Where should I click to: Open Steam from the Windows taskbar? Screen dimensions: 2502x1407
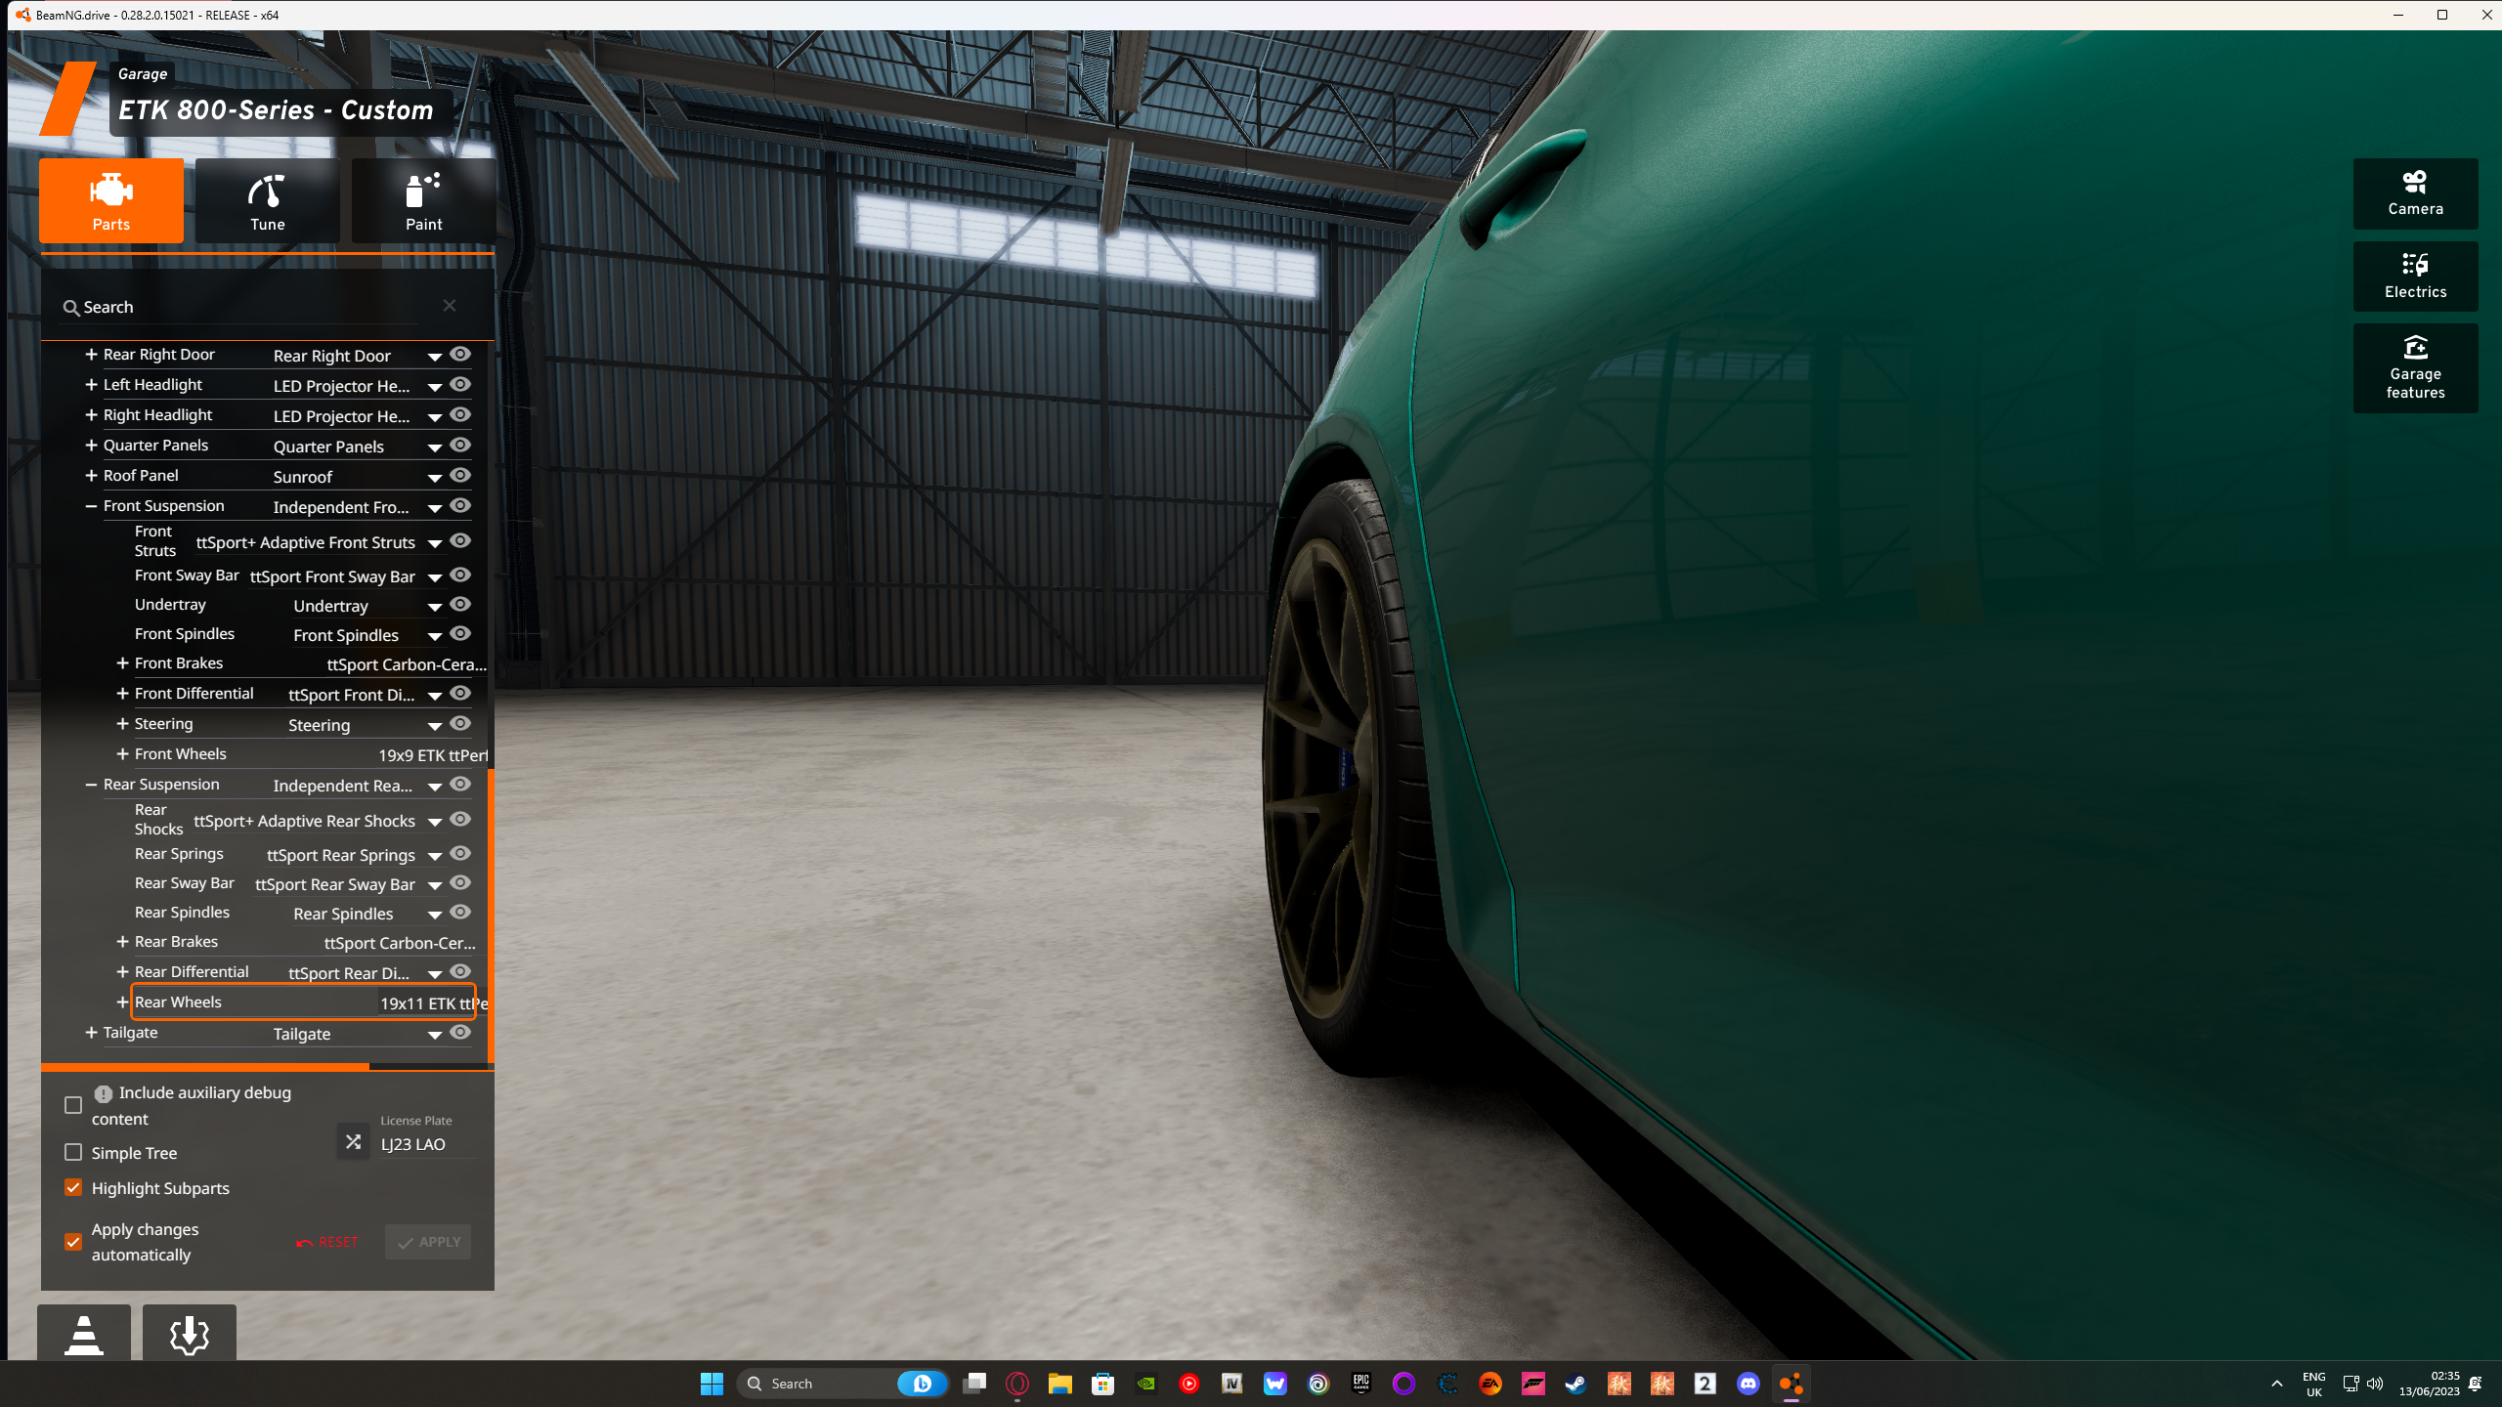tap(1575, 1384)
